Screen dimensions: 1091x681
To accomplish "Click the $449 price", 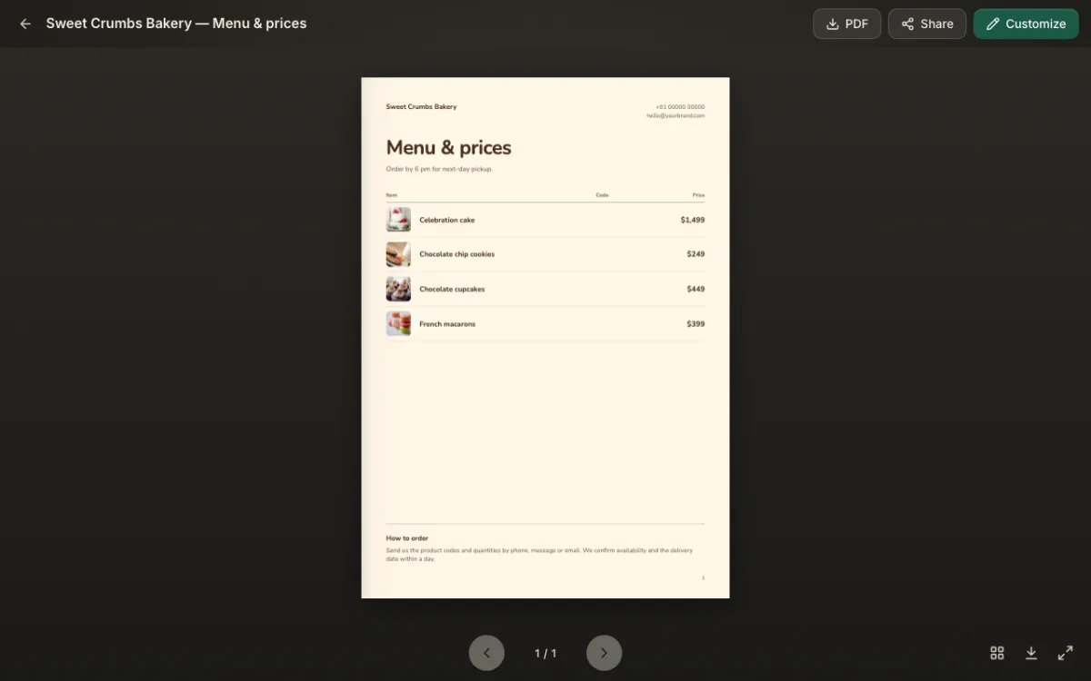I will tap(696, 289).
